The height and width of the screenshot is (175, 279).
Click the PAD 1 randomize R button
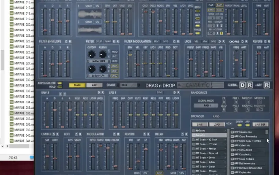(x=235, y=102)
